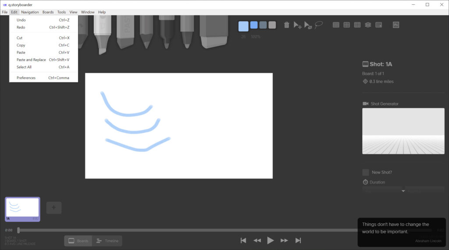This screenshot has width=449, height=250.
Task: Switch to Boards view
Action: (78, 241)
